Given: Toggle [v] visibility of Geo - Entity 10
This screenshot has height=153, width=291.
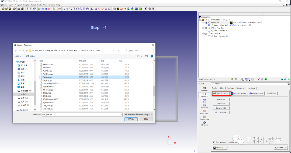Looking at the screenshot, I should (212, 36).
